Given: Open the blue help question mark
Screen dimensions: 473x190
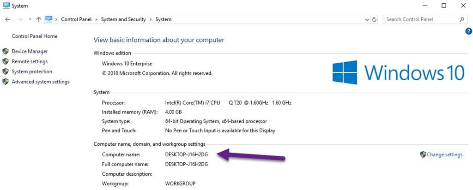Looking at the screenshot, I should [x=468, y=31].
